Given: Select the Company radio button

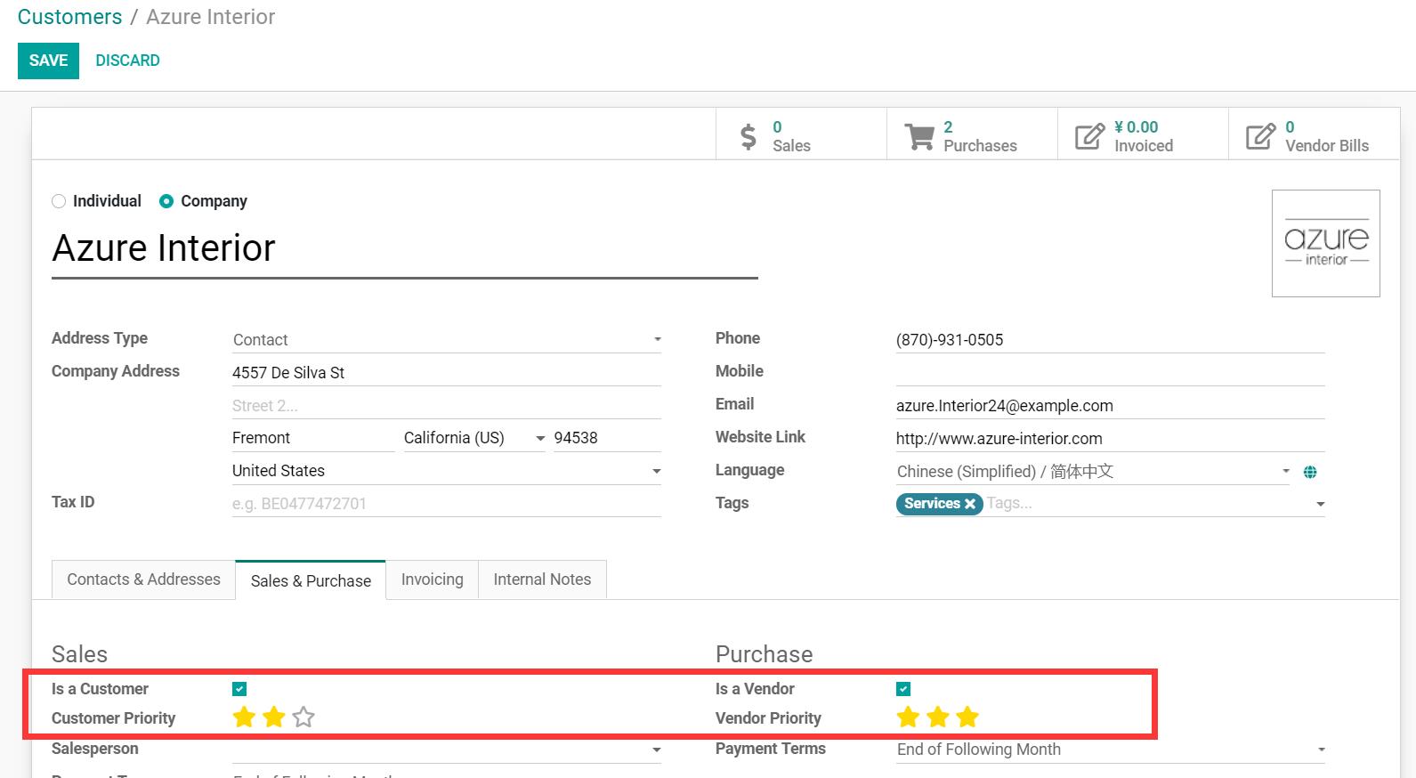Looking at the screenshot, I should (166, 201).
